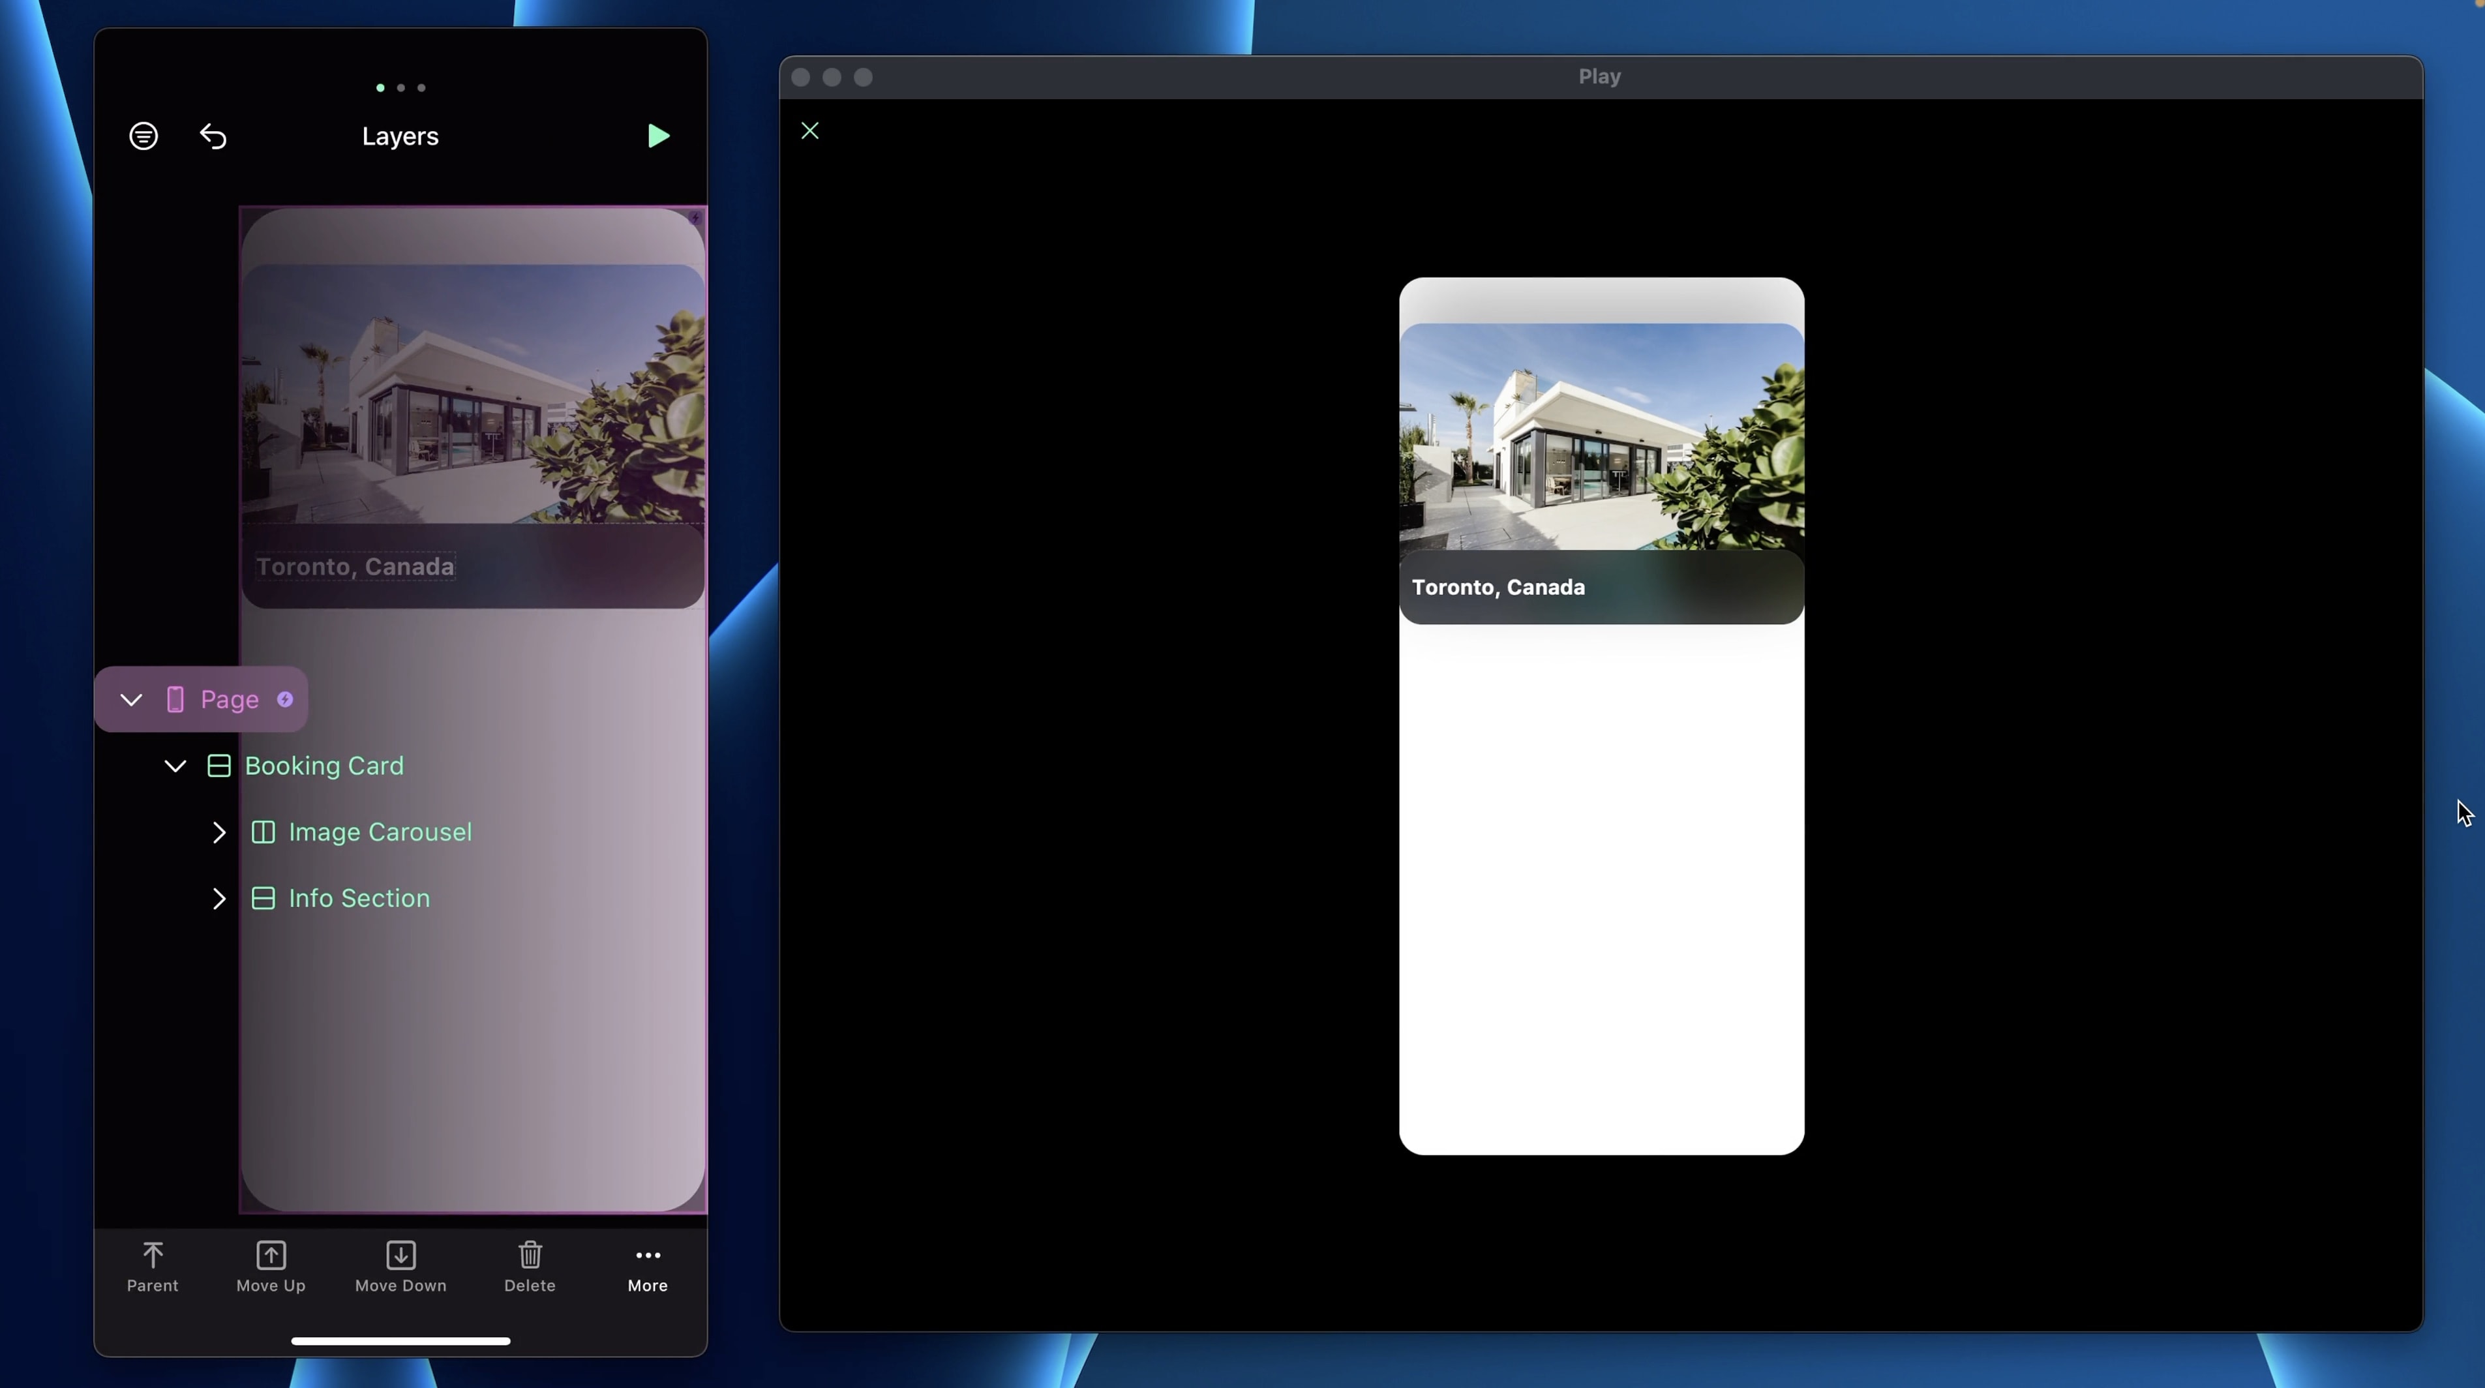
Task: Click Move Down in bottom toolbar
Action: pyautogui.click(x=400, y=1265)
